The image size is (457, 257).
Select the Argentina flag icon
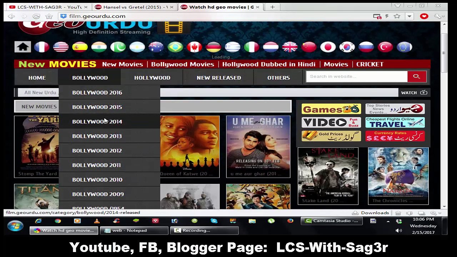(x=137, y=47)
